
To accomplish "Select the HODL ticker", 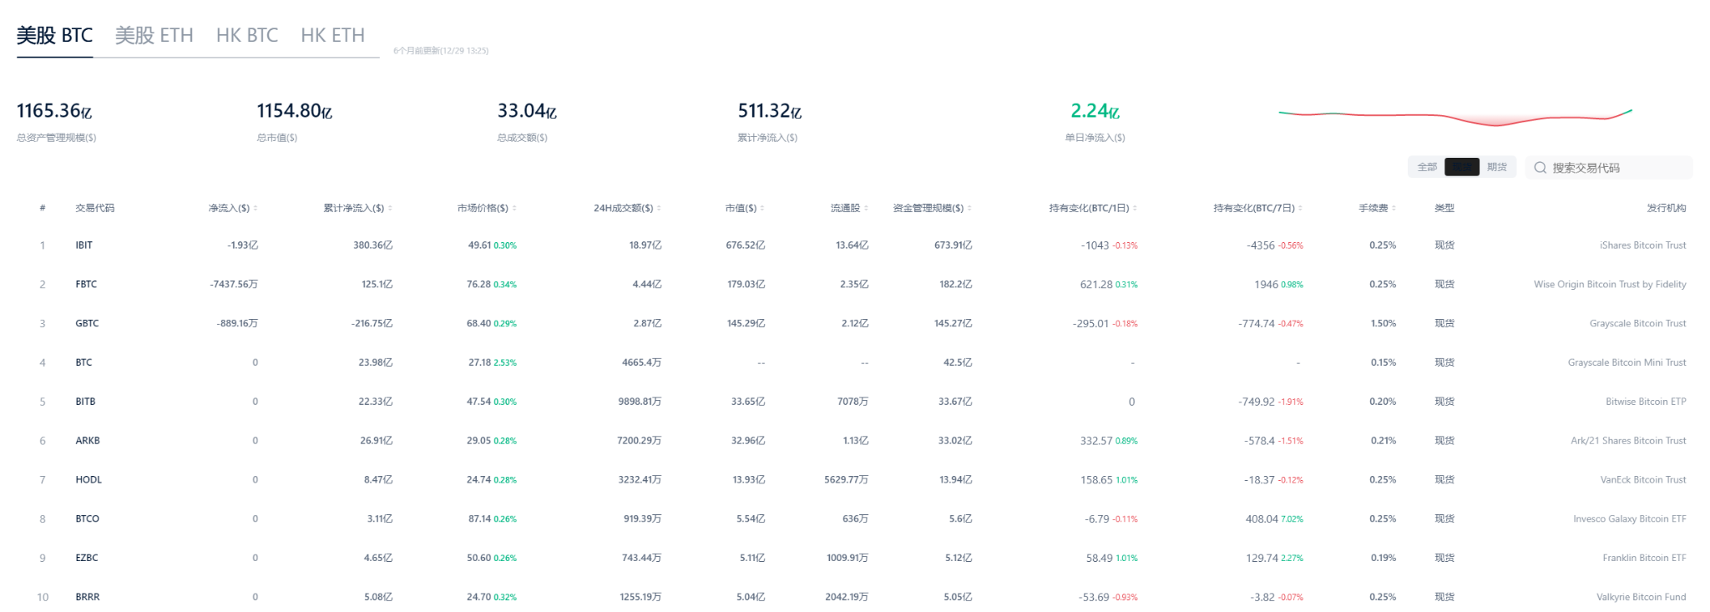I will 89,480.
